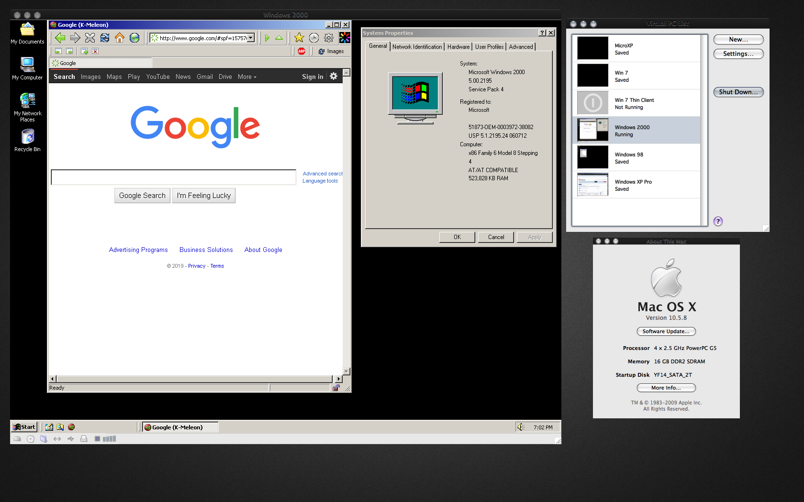Viewport: 804px width, 502px height.
Task: Click Software Update... in About This Mac
Action: 666,331
